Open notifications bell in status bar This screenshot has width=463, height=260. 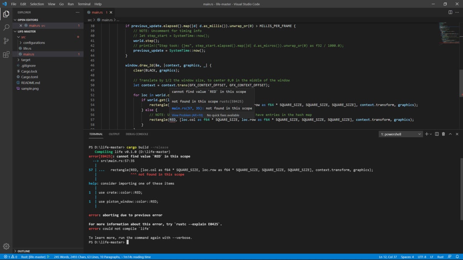click(x=458, y=257)
